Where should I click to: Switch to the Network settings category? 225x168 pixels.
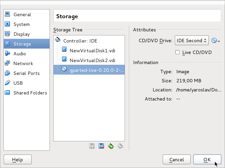tap(23, 63)
